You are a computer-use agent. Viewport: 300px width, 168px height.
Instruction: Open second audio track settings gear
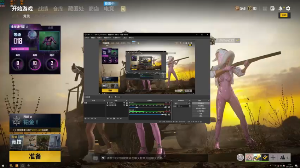click(169, 115)
